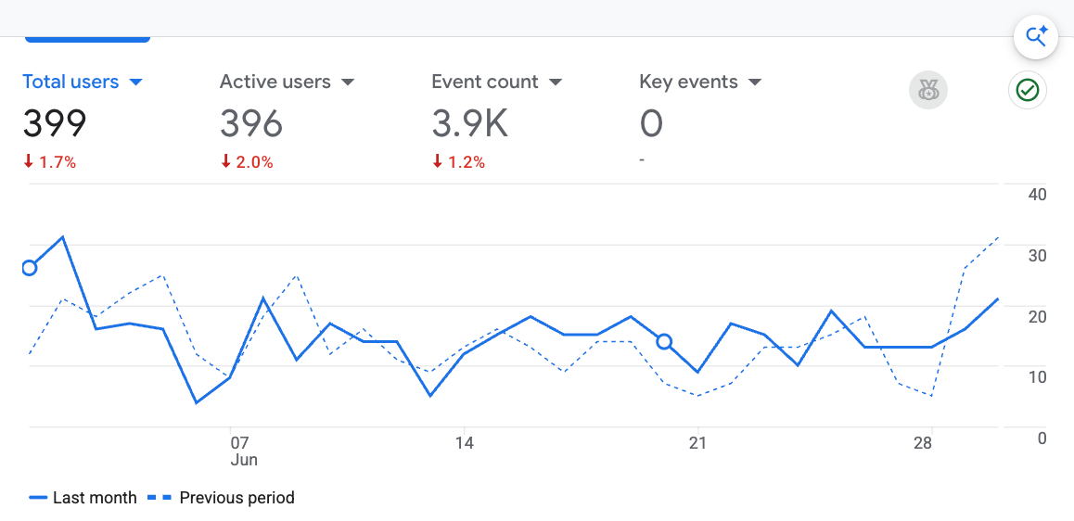The image size is (1074, 521).
Task: Click the green data quality checkmark icon
Action: tap(1027, 90)
